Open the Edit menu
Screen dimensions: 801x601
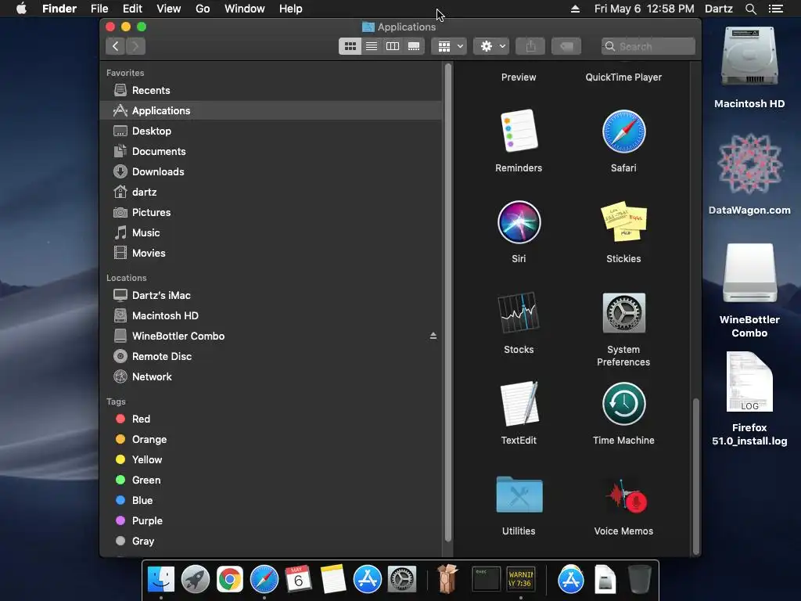tap(132, 9)
